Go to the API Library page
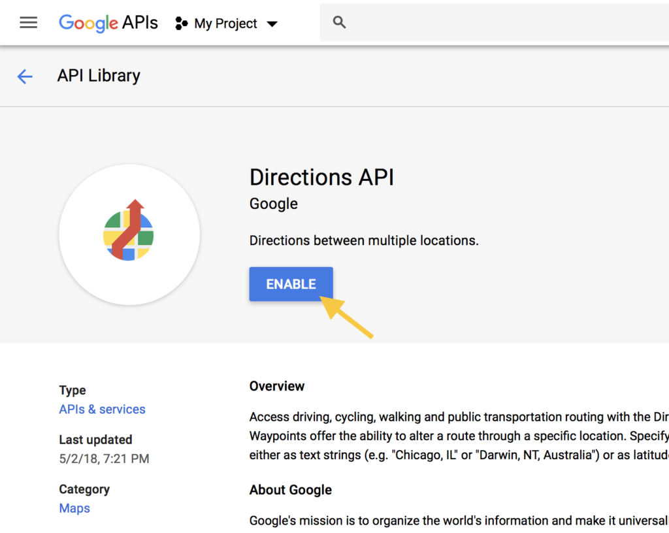The image size is (669, 533). tap(98, 76)
